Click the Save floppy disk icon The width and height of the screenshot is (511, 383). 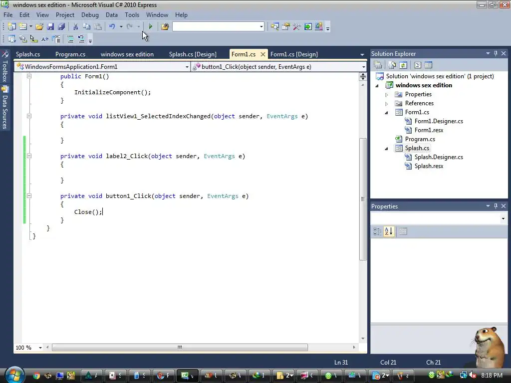point(50,26)
